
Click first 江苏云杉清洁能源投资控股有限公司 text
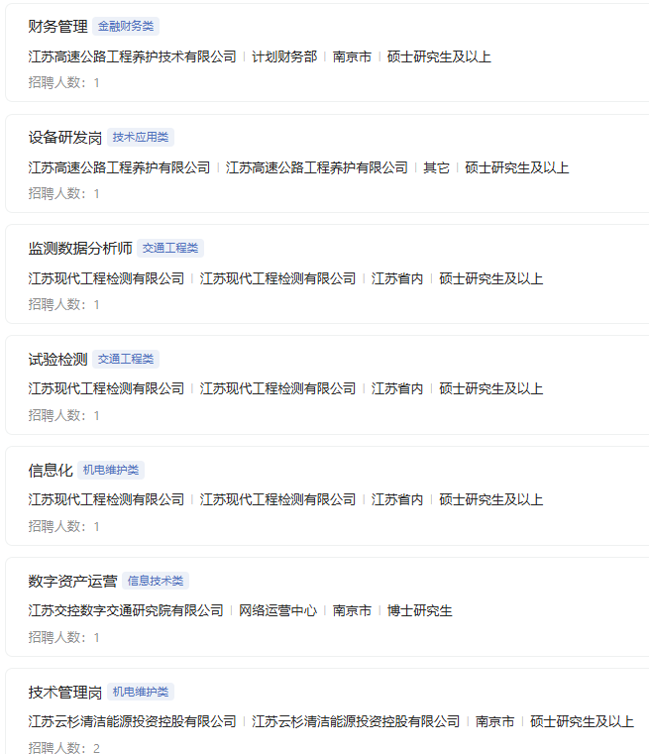[x=132, y=721]
